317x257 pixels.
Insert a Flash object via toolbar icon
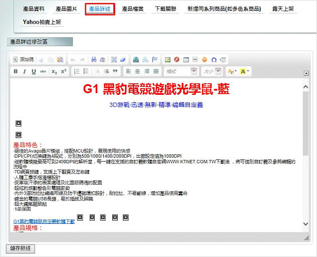point(177,59)
